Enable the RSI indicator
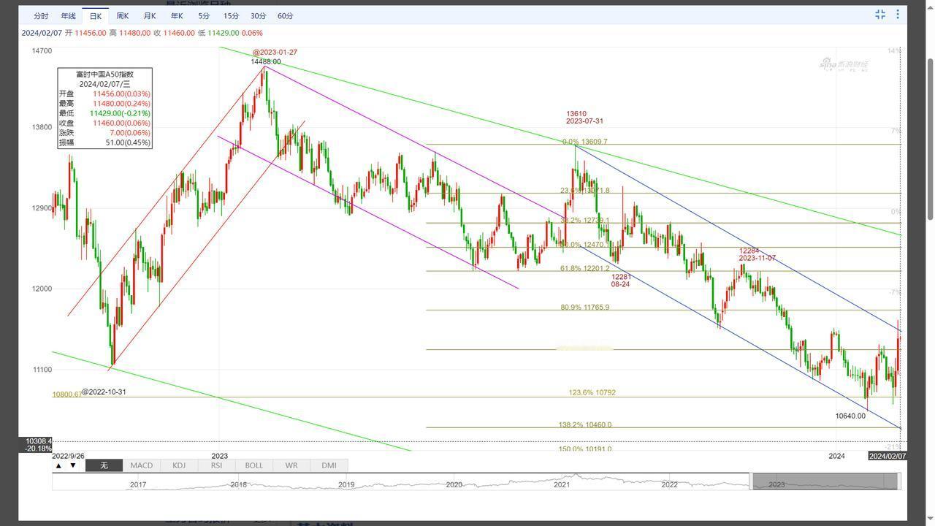 point(216,465)
